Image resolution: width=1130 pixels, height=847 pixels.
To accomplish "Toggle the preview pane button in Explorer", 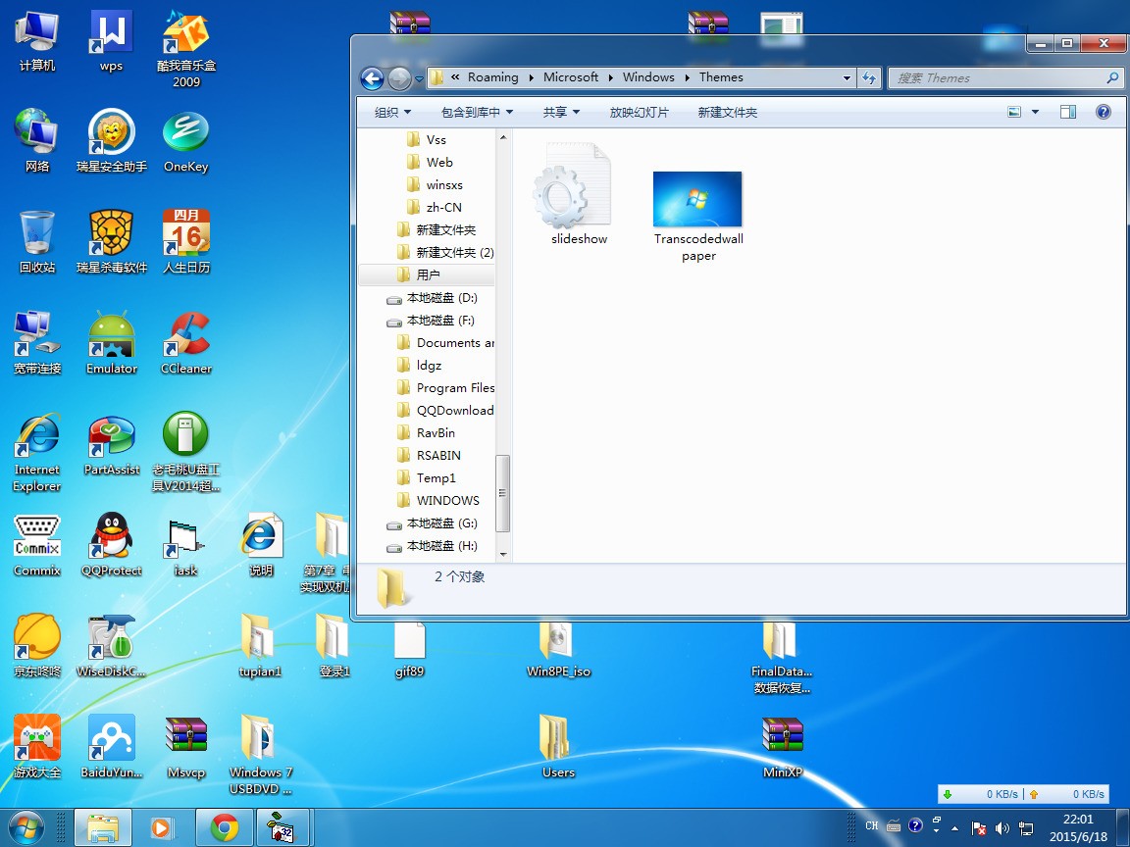I will [x=1068, y=112].
